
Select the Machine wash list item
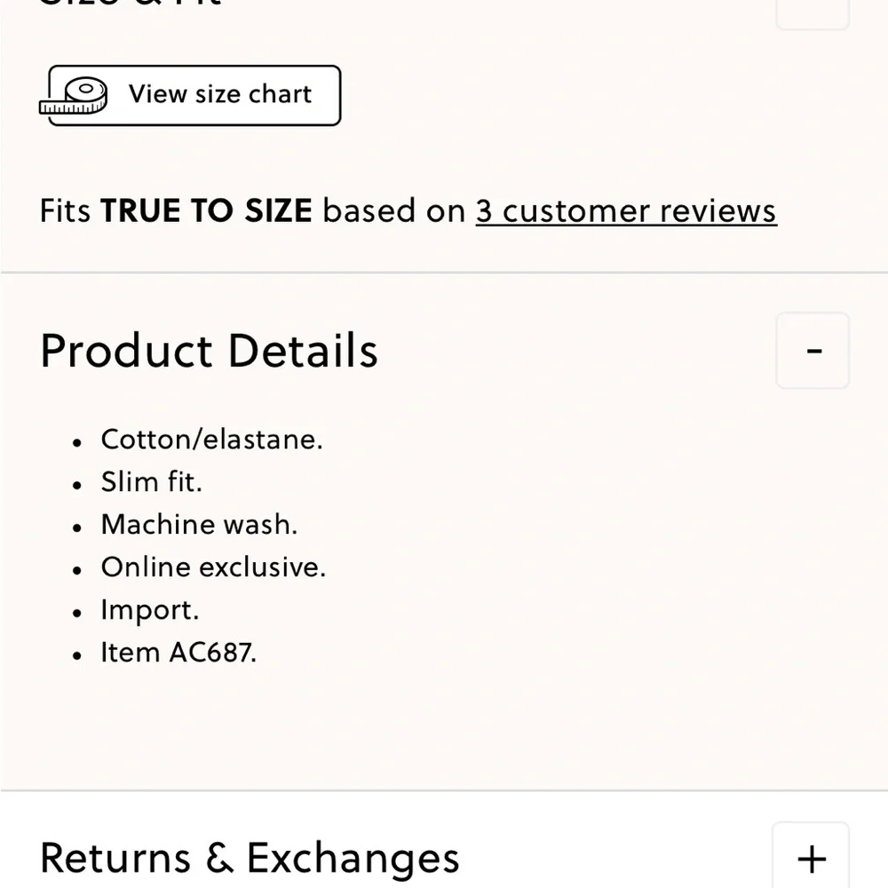[x=199, y=525]
